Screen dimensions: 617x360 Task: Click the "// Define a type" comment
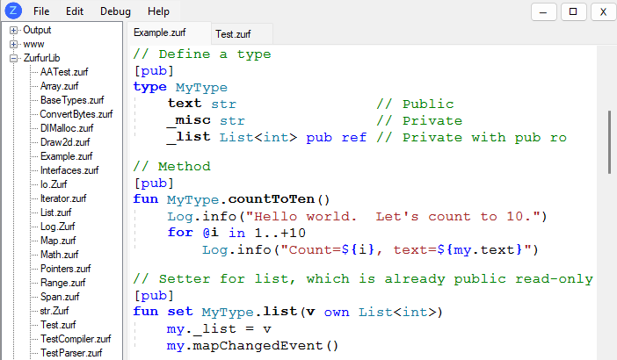click(x=202, y=54)
